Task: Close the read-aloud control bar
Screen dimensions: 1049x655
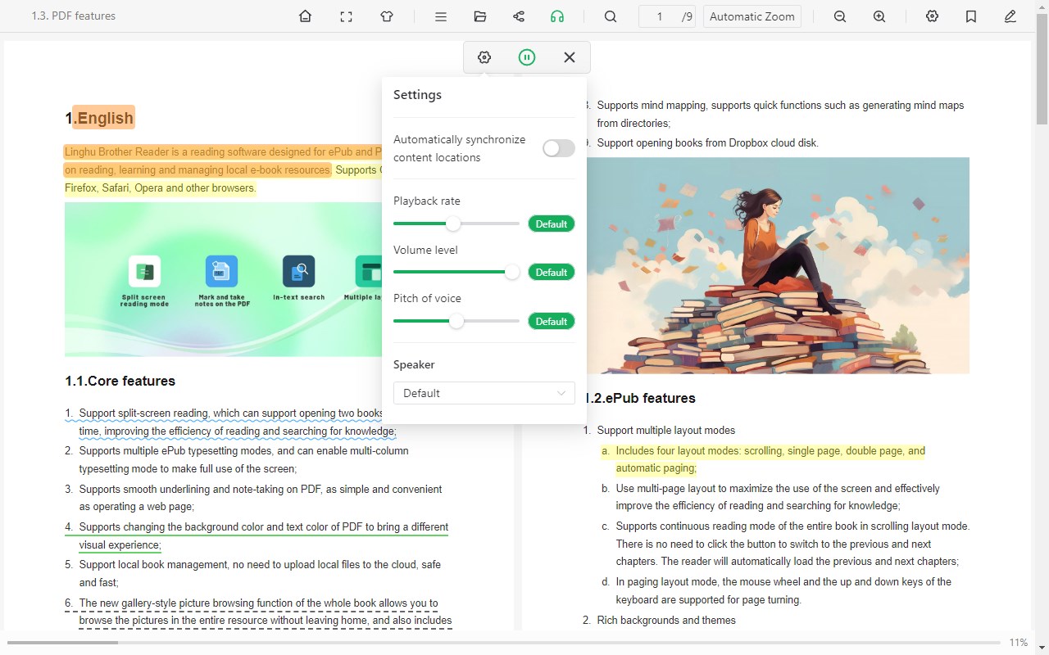Action: pyautogui.click(x=570, y=57)
